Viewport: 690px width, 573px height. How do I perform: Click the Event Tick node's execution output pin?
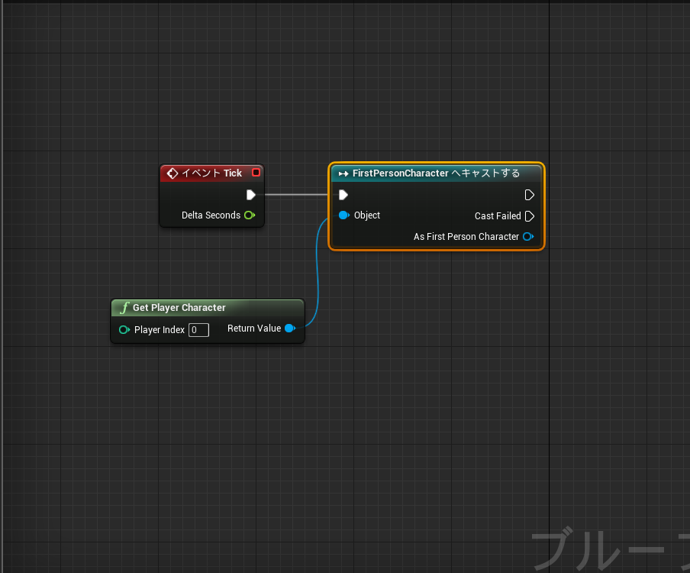coord(251,195)
